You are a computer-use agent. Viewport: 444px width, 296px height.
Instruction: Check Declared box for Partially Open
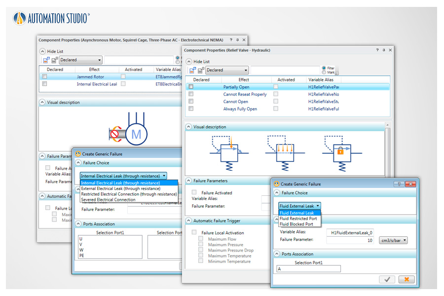[191, 87]
